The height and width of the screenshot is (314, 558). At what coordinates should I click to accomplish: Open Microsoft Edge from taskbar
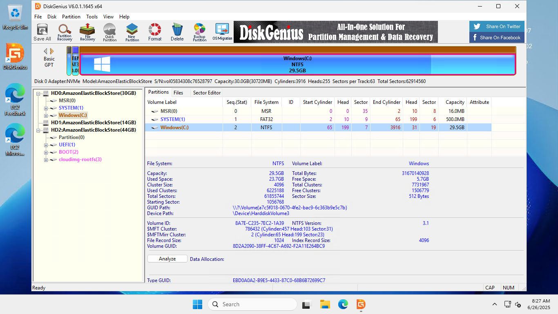click(343, 304)
